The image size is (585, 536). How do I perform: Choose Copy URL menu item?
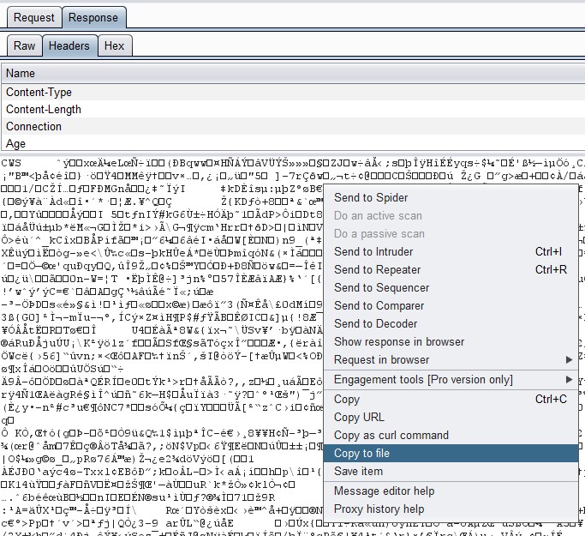pyautogui.click(x=451, y=417)
